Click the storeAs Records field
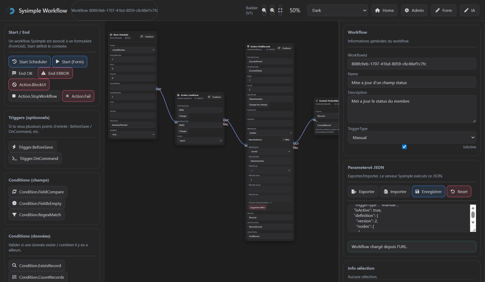Viewport: 485px width, 282px height. [x=270, y=217]
